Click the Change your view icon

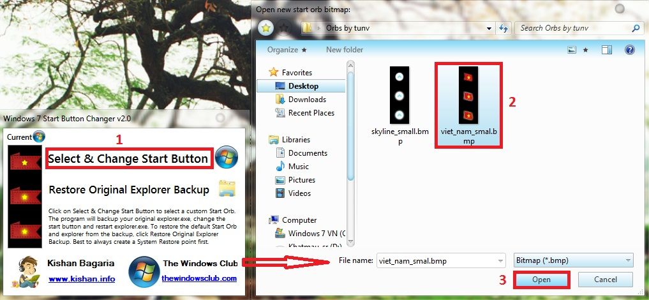(572, 50)
